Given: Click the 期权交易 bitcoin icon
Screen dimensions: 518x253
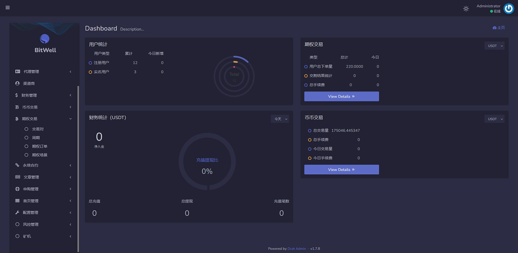Looking at the screenshot, I should (17, 119).
